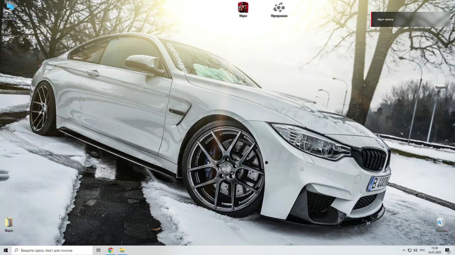Open network status tray icon
The height and width of the screenshot is (255, 455).
[x=410, y=250]
